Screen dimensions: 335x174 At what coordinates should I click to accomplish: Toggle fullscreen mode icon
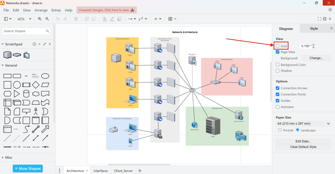click(319, 19)
